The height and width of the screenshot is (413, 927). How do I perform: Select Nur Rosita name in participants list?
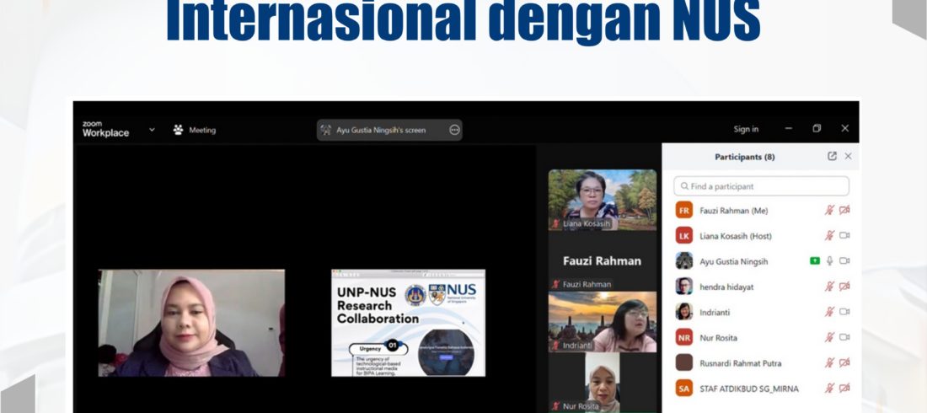click(x=718, y=338)
